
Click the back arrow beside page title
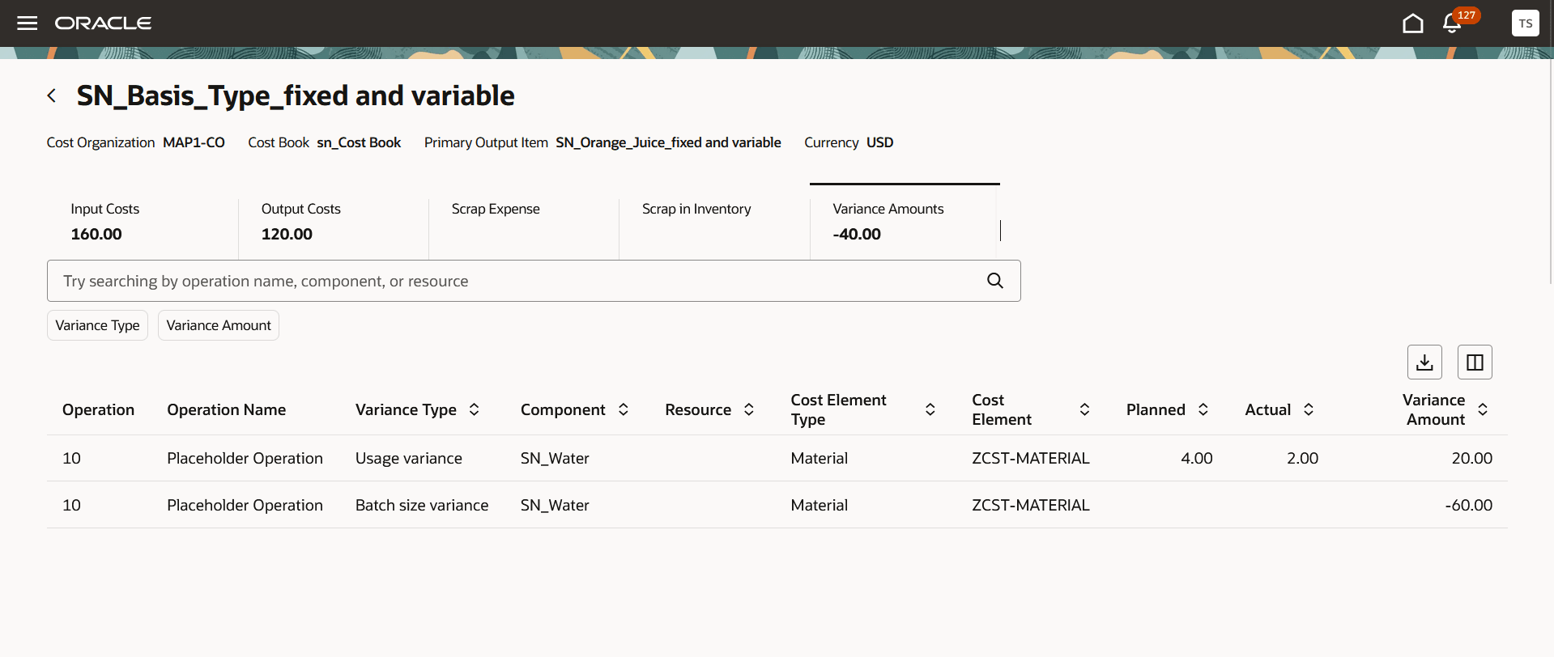click(52, 95)
